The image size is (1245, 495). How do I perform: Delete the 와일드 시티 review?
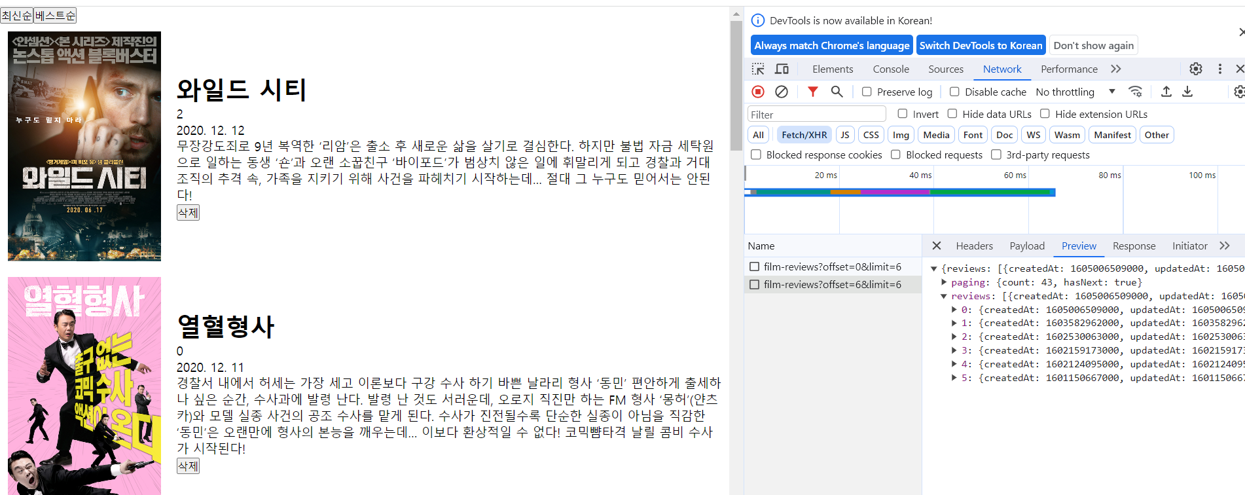[188, 212]
